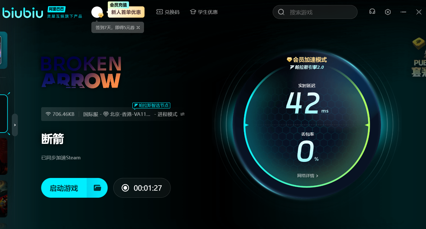
Task: Click the 灵犀互娱旗下产品 text
Action: [x=64, y=16]
